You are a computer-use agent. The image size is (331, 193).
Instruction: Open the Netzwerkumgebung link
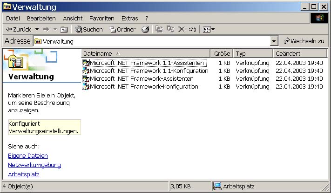point(34,165)
